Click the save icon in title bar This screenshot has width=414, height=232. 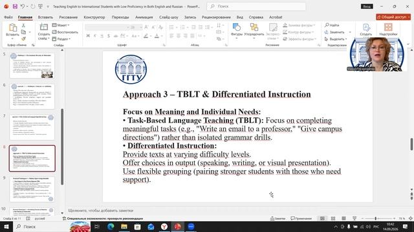pyautogui.click(x=15, y=6)
